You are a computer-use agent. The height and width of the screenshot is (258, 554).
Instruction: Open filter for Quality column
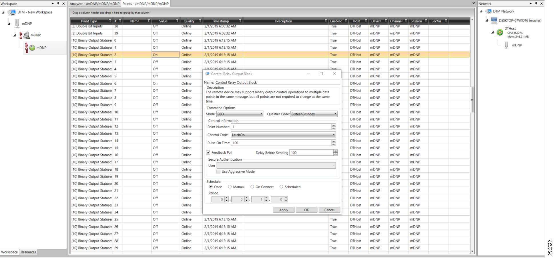(200, 21)
